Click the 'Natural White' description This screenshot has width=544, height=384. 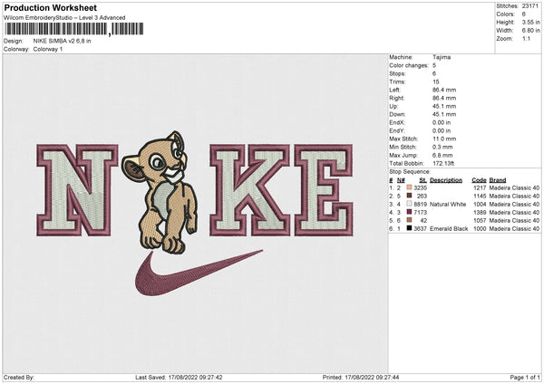pos(448,204)
